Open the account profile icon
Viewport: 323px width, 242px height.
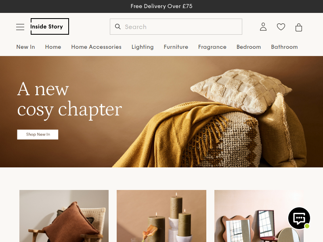(x=263, y=27)
